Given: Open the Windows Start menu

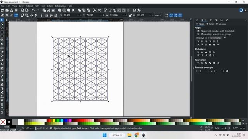Looking at the screenshot, I should coord(105,135).
